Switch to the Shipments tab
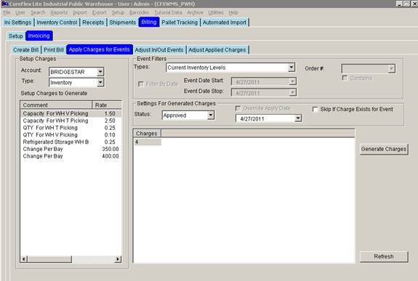The width and height of the screenshot is (418, 281). pos(123,23)
